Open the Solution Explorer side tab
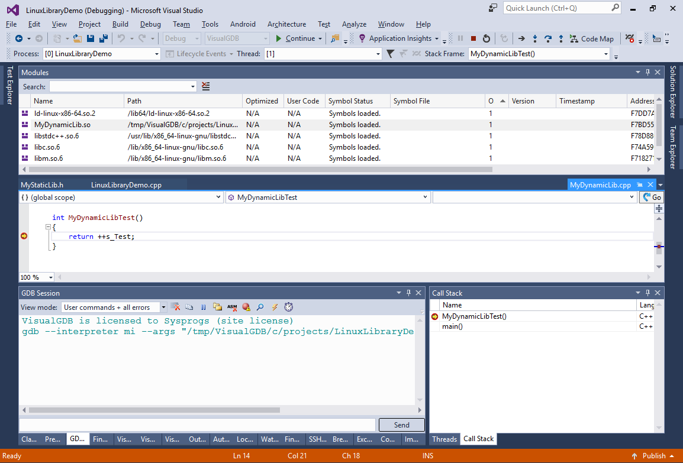Screen dimensions: 683x463 [x=673, y=92]
